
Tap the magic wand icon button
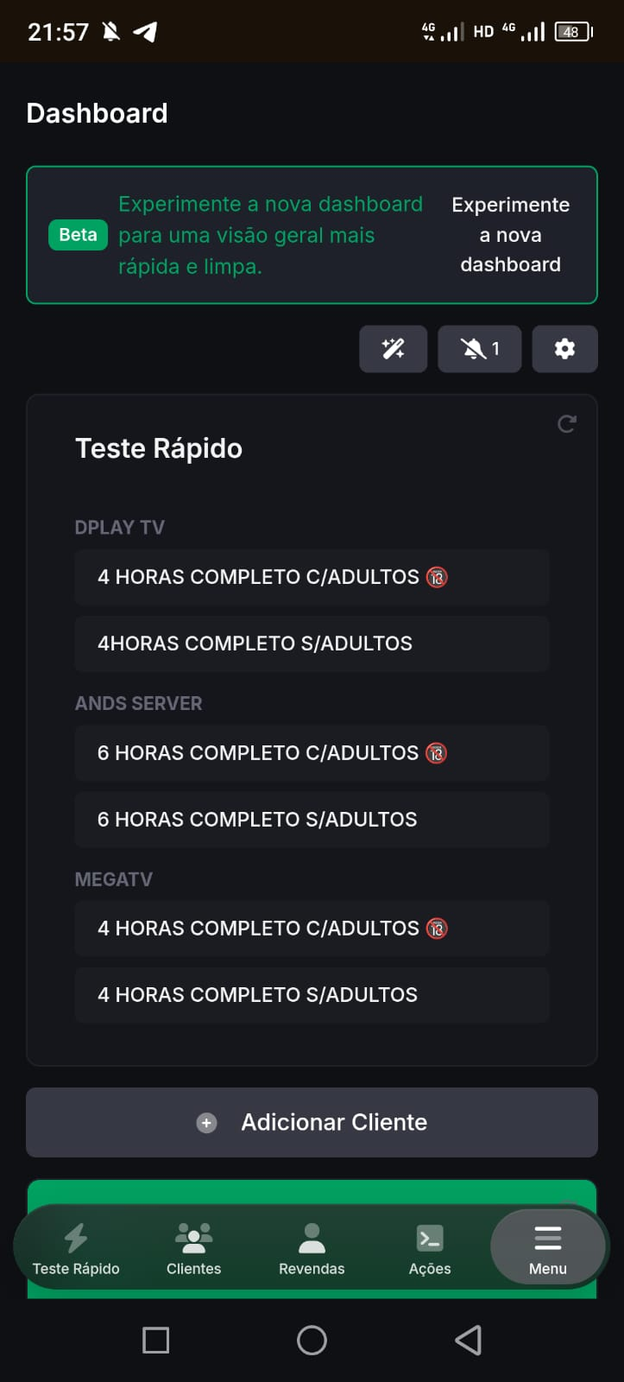point(393,349)
